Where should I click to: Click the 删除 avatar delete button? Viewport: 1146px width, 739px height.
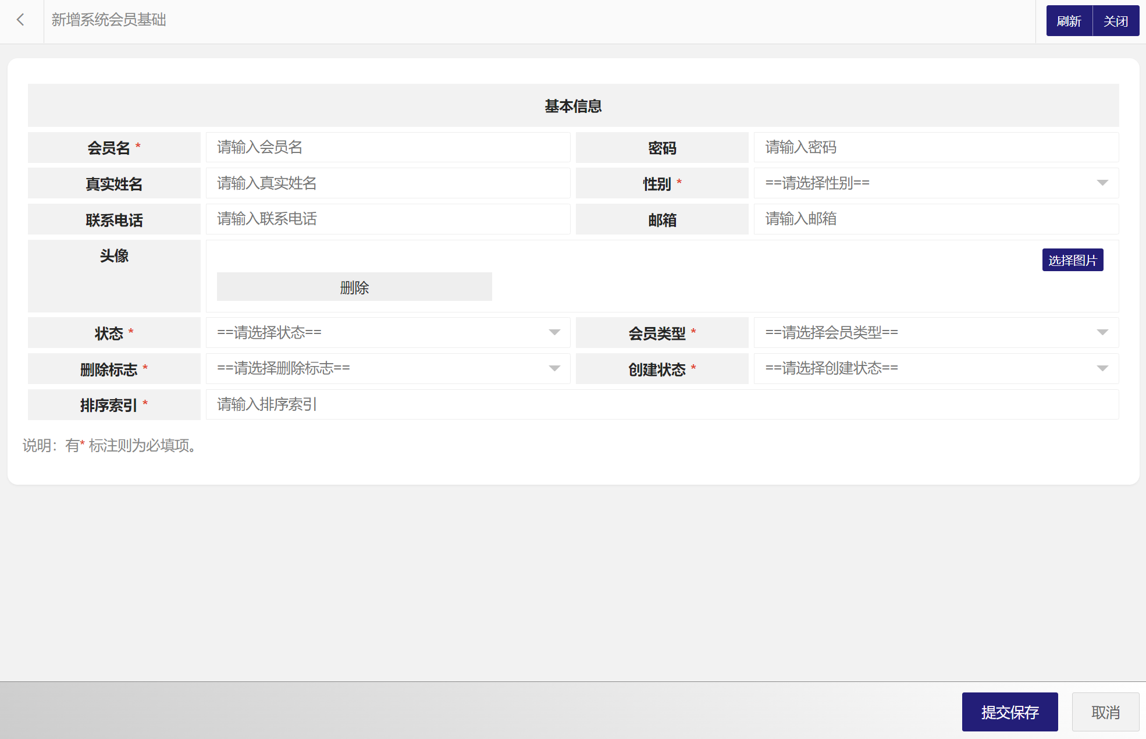(354, 287)
